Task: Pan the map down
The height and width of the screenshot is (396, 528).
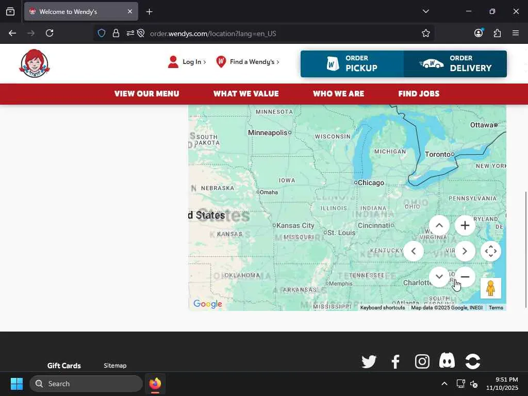Action: tap(439, 277)
